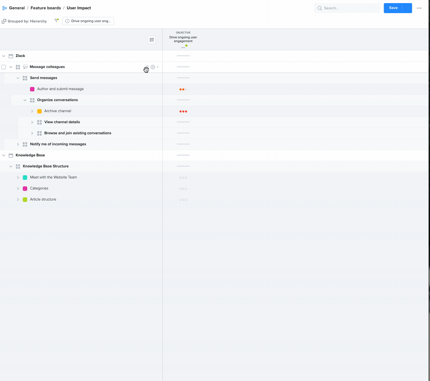The image size is (430, 381).
Task: Click Grouped by: Hierarchy control
Action: point(24,21)
